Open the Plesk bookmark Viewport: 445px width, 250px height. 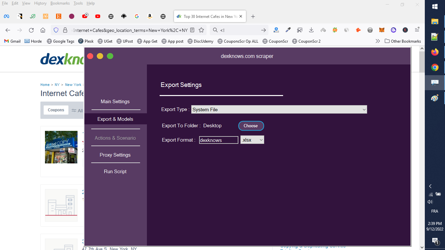click(x=86, y=41)
